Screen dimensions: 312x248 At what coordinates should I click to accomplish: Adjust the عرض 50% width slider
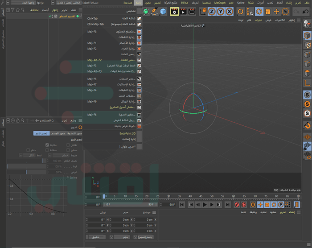coord(26,172)
